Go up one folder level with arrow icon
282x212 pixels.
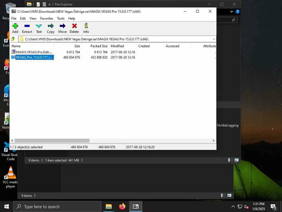click(13, 39)
